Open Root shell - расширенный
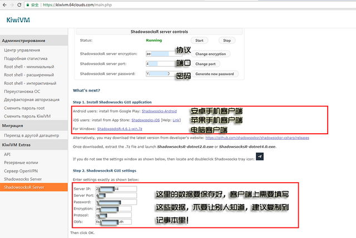This screenshot has height=238, width=356. point(29,75)
